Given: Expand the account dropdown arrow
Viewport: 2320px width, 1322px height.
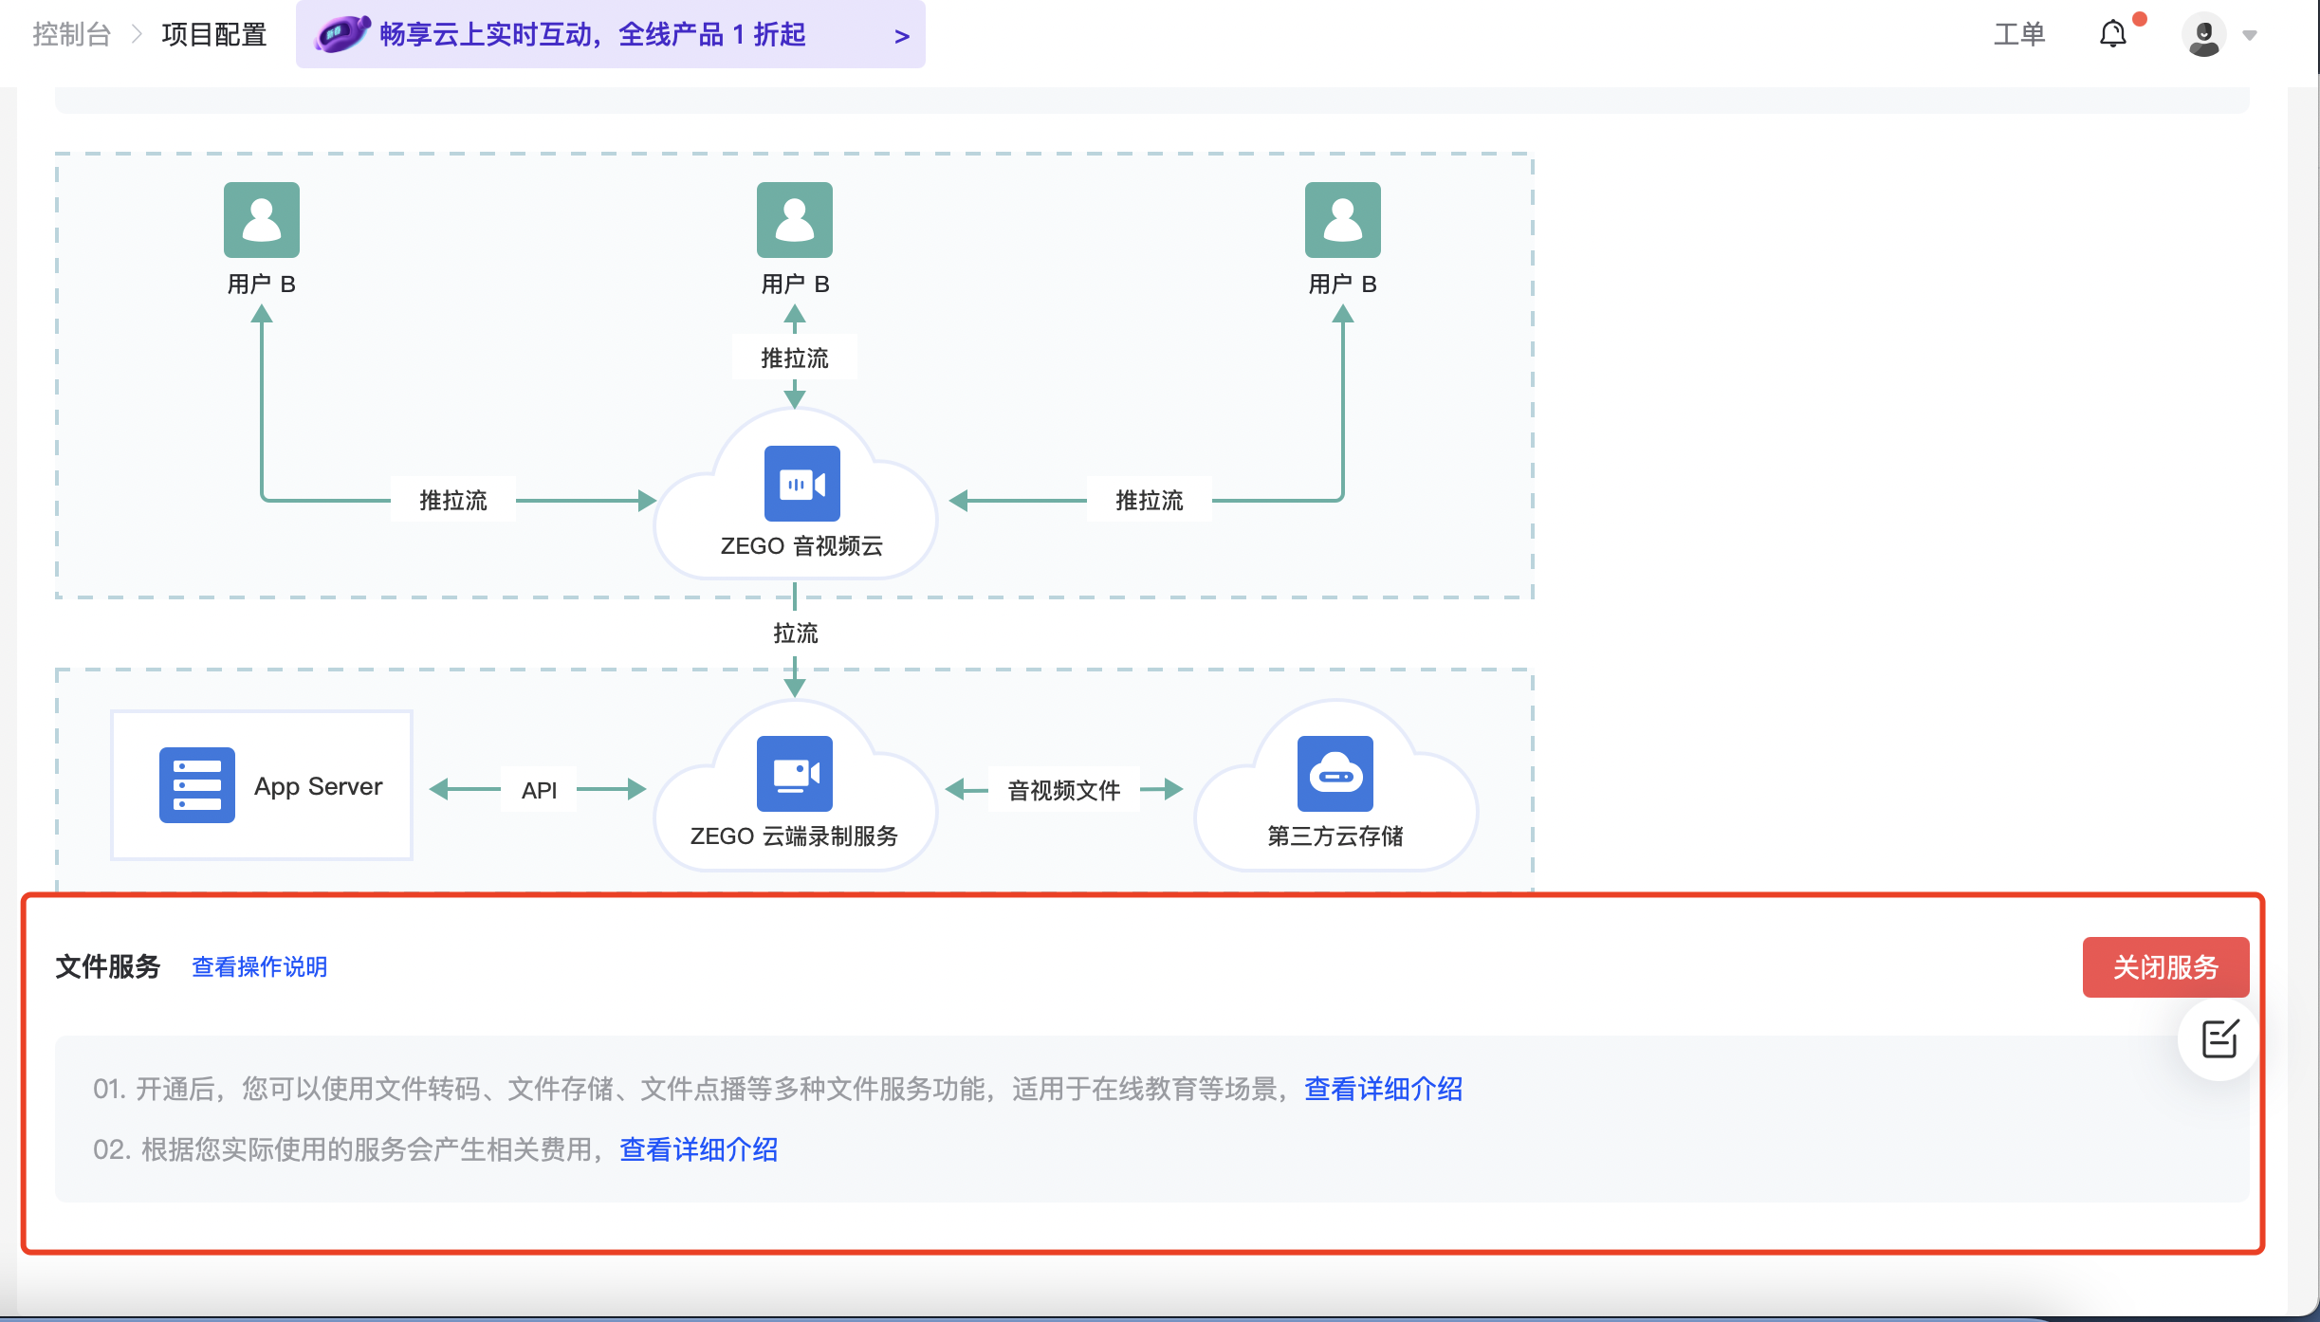Looking at the screenshot, I should pyautogui.click(x=2250, y=36).
